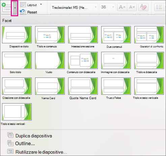166x156 pixels.
Task: Select the Vuoto blank layout
Action: (x=50, y=61)
